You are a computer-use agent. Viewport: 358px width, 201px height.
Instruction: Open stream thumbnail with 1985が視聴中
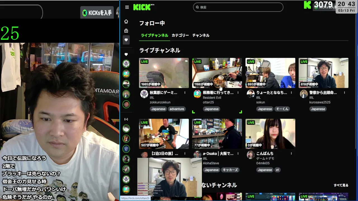[x=164, y=73]
